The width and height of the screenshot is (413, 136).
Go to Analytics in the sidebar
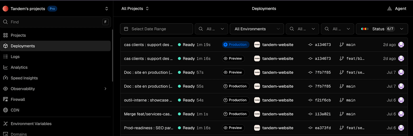coord(55,67)
